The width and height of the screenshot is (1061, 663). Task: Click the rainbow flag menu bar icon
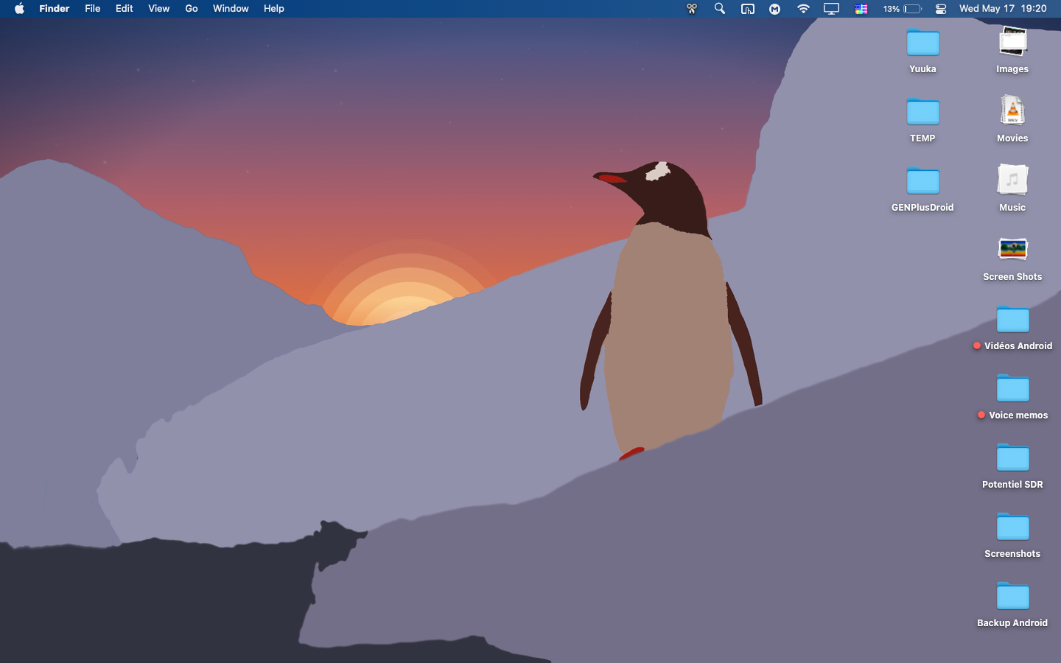(x=861, y=9)
